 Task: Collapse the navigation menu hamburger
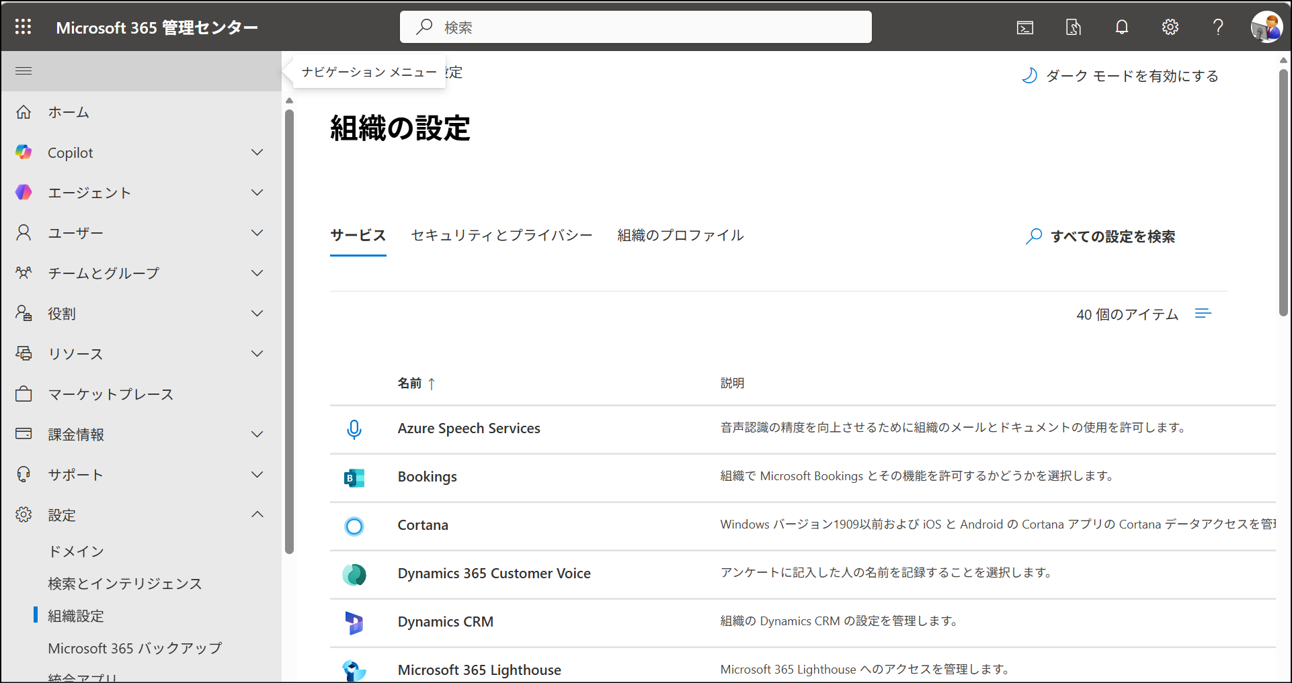[24, 71]
